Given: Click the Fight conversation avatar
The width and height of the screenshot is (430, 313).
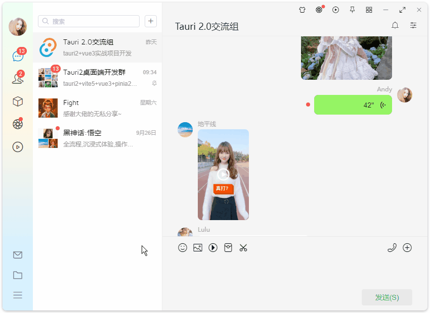Looking at the screenshot, I should tap(48, 108).
